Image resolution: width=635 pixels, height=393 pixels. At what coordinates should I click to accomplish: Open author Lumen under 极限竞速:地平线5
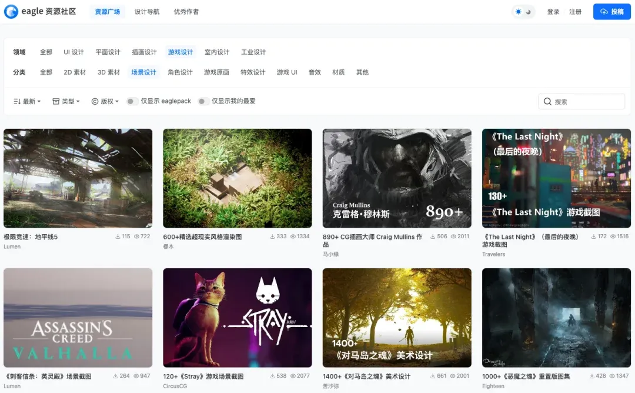click(12, 247)
